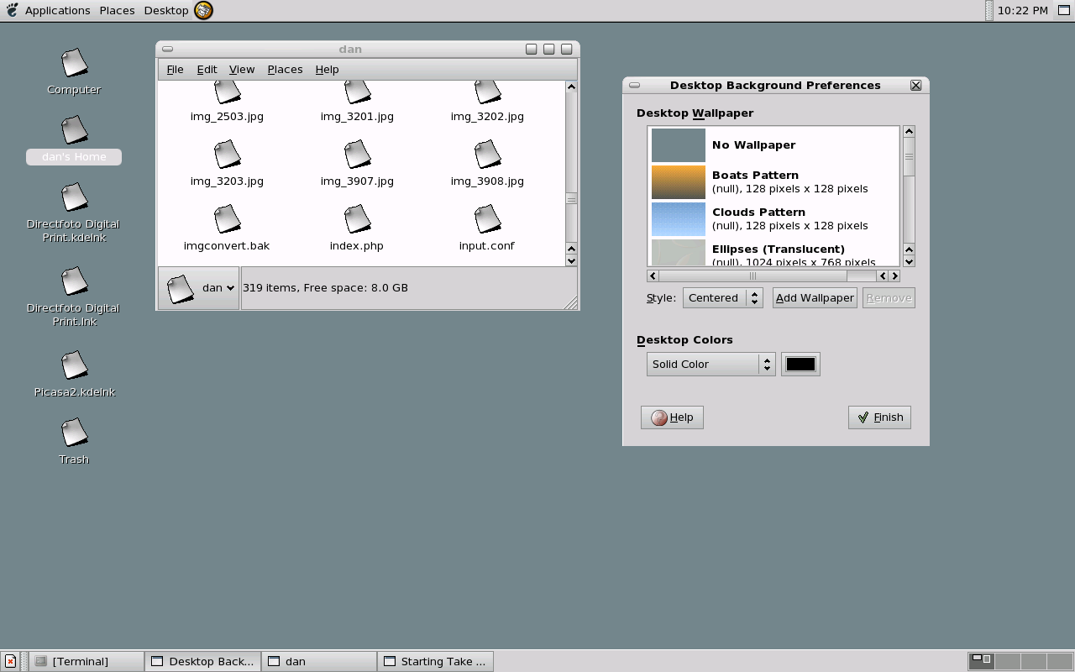1075x672 pixels.
Task: Click the black desktop color swatch
Action: point(800,364)
